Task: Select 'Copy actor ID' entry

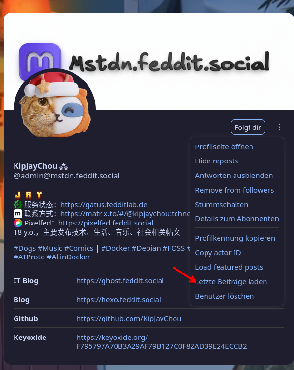Action: (x=218, y=253)
